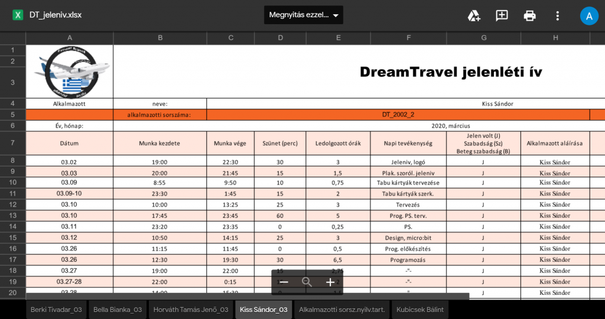Switch to Berki Tivadar_03 sheet tab
605x319 pixels.
point(56,310)
